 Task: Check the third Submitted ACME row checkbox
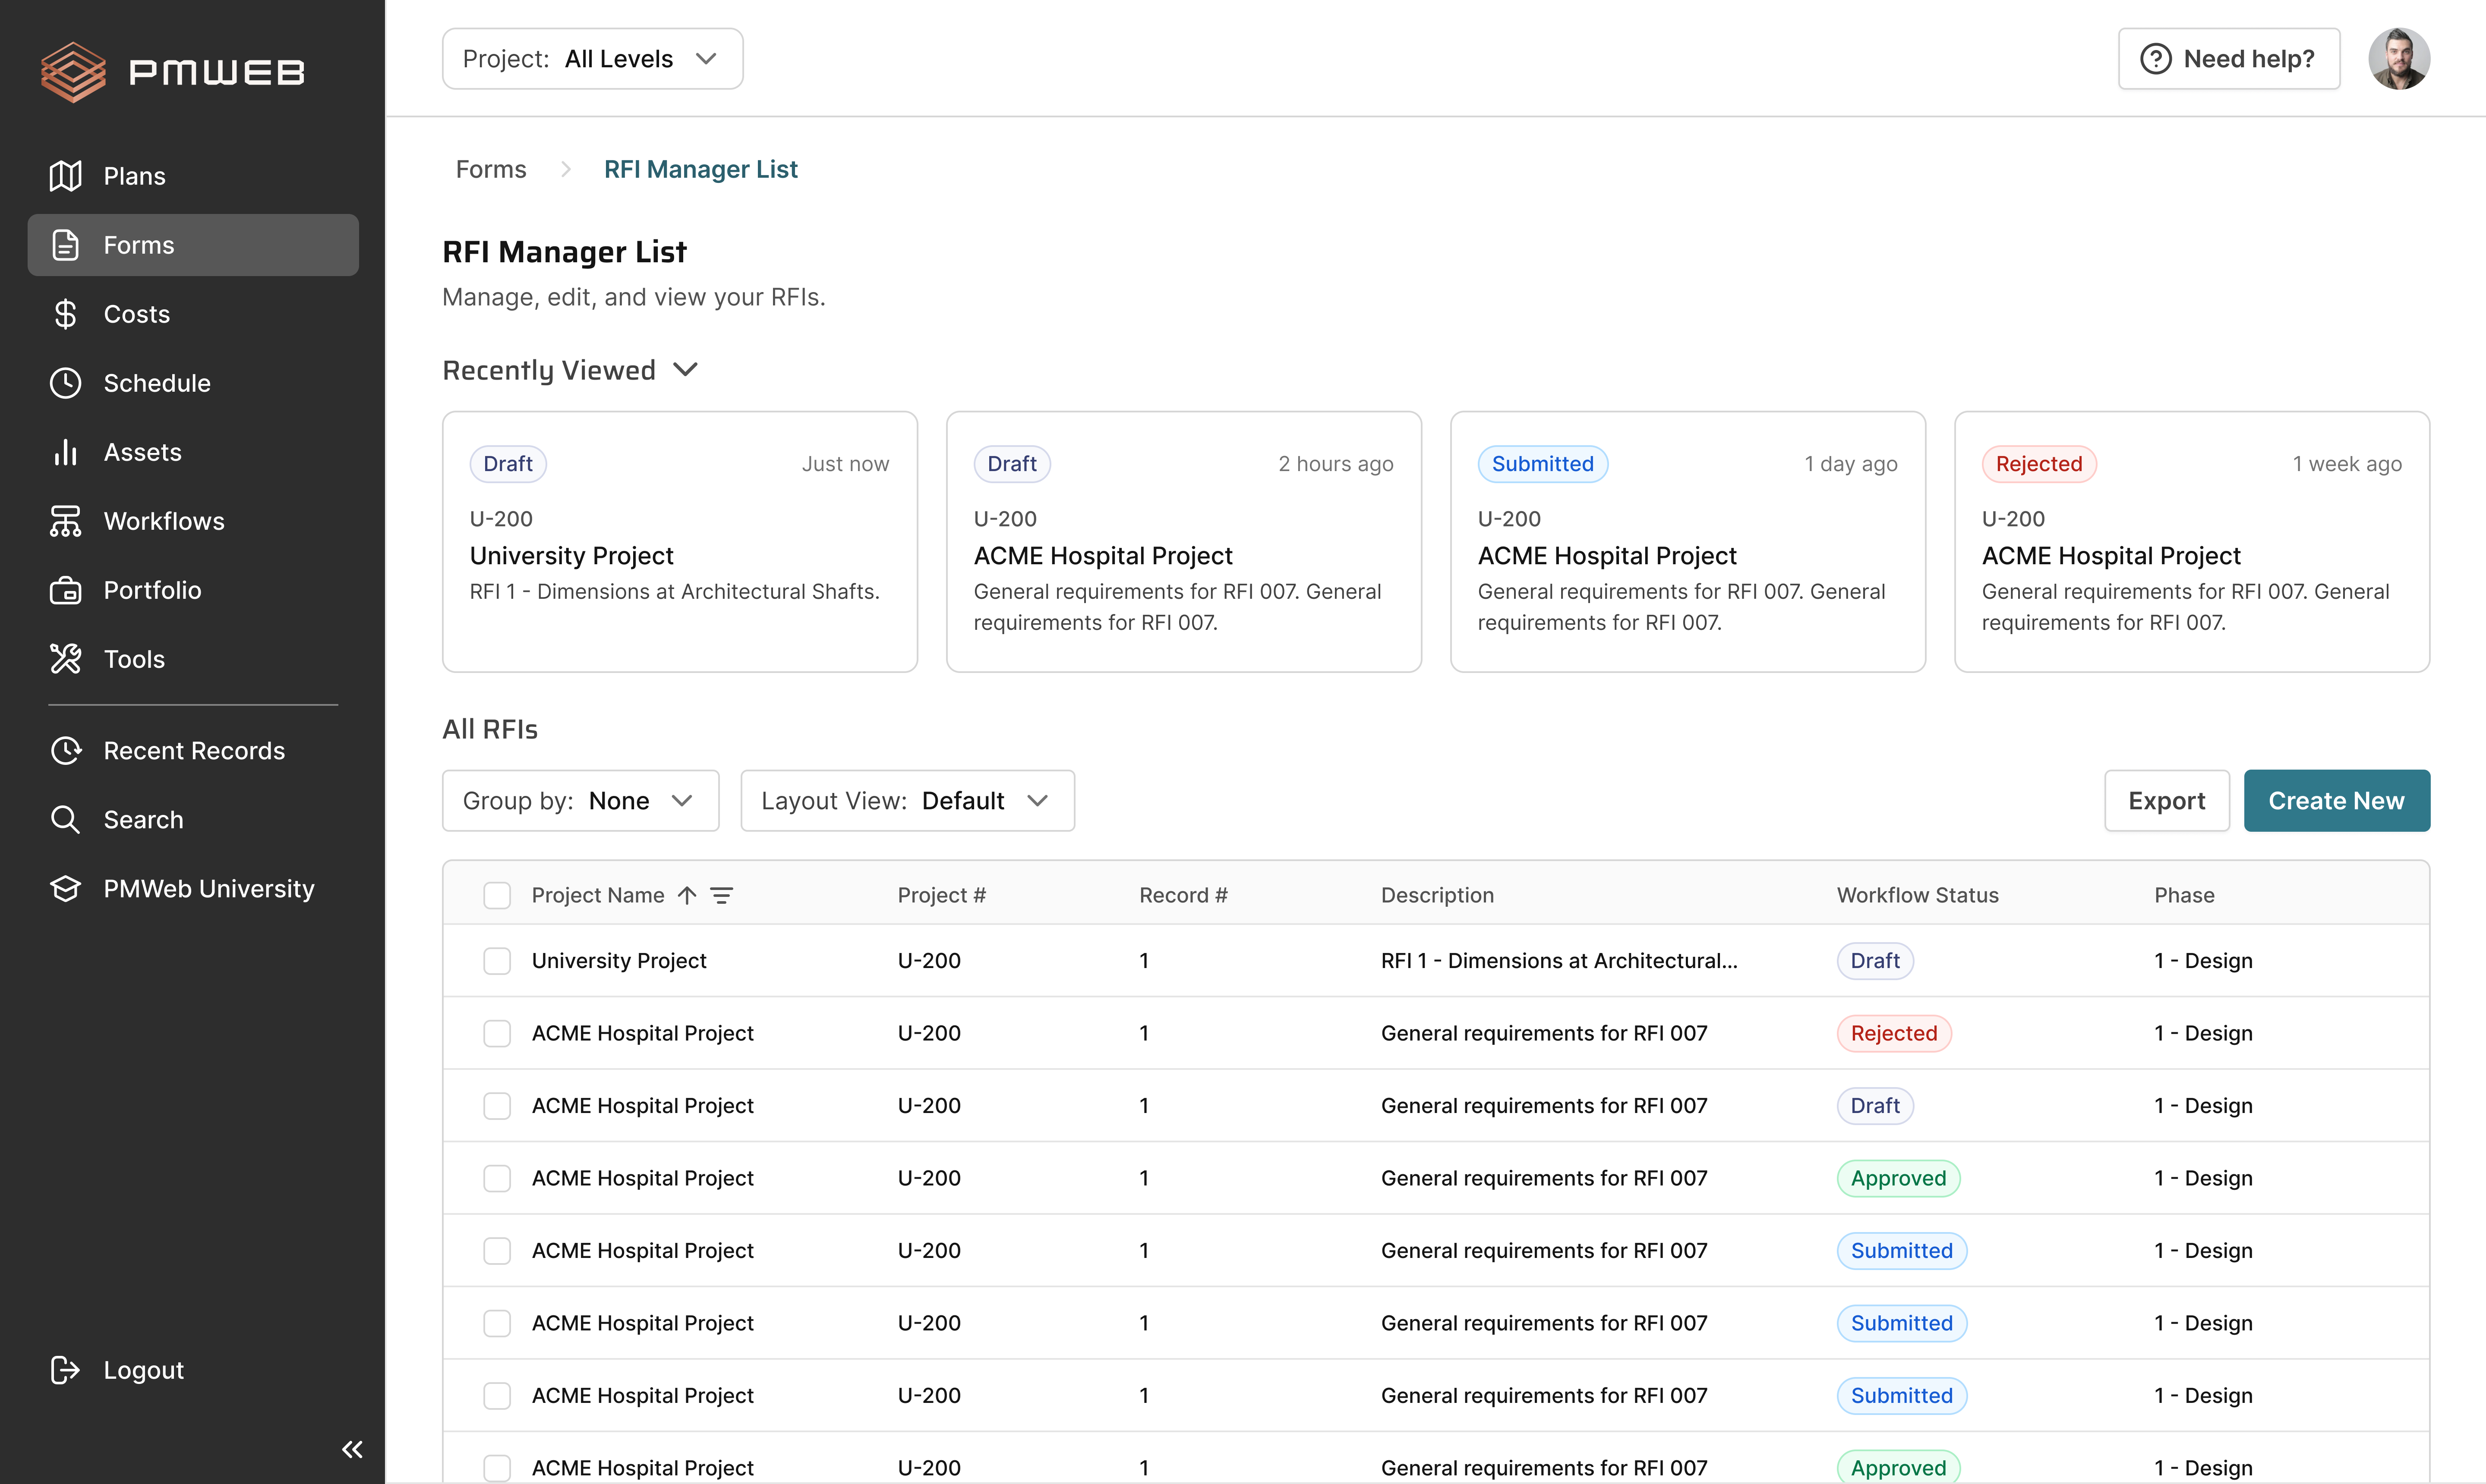point(497,1396)
